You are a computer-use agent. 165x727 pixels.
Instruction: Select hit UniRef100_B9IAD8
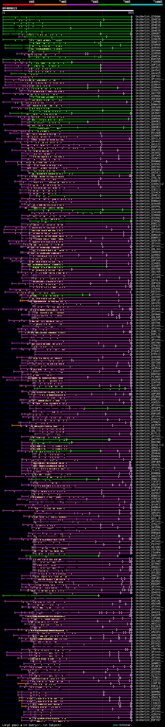coord(148,133)
